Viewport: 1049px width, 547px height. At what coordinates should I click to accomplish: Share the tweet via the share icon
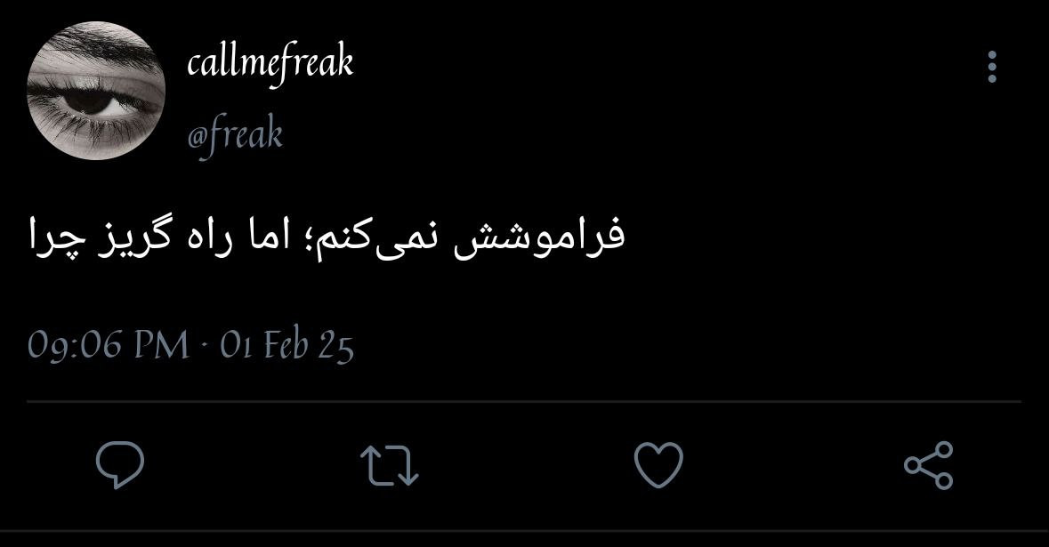click(929, 465)
